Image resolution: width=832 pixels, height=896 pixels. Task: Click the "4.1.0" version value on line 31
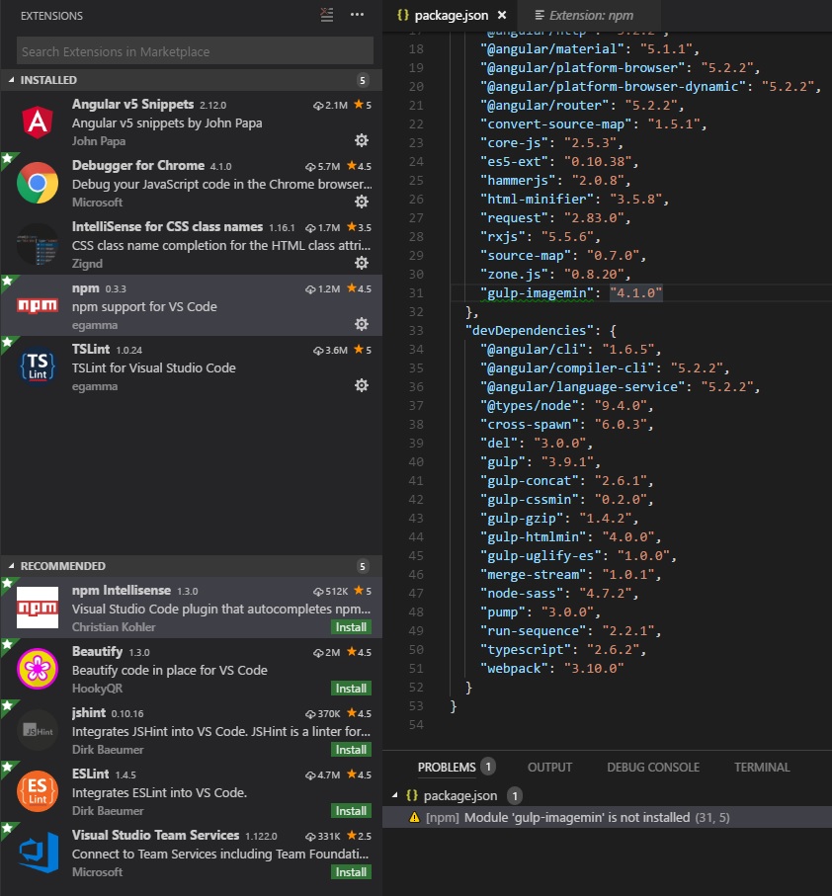point(636,292)
